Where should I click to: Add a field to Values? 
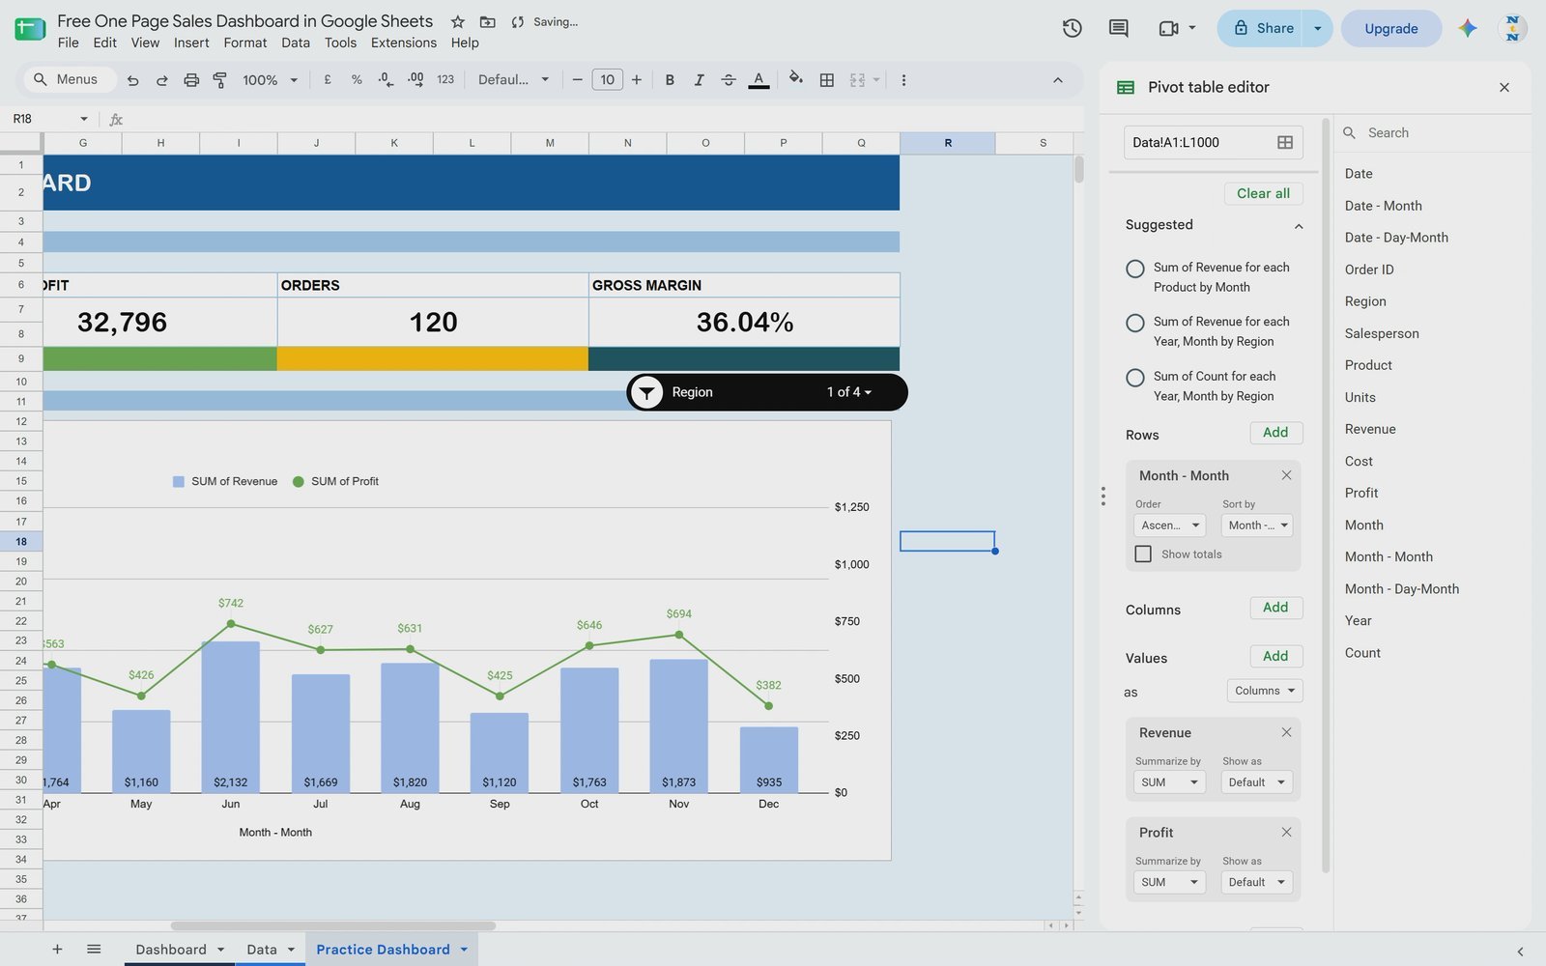tap(1275, 656)
